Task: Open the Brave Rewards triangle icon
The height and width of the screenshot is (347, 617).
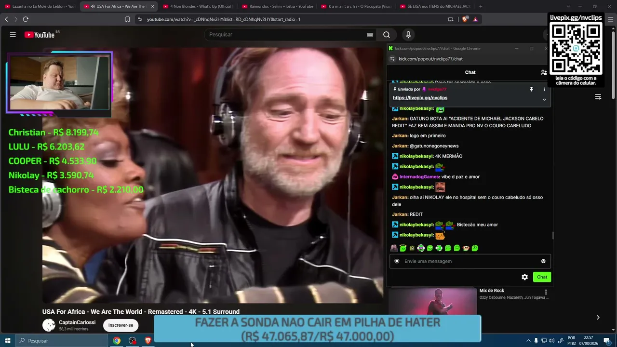Action: point(475,19)
